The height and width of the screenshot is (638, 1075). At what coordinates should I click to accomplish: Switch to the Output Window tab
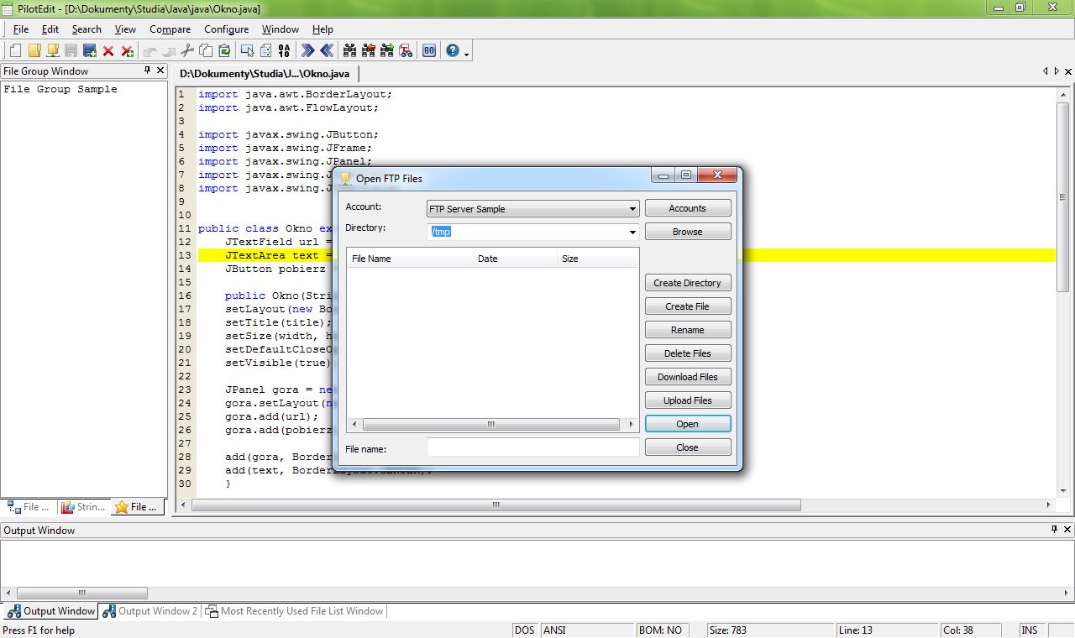[51, 611]
